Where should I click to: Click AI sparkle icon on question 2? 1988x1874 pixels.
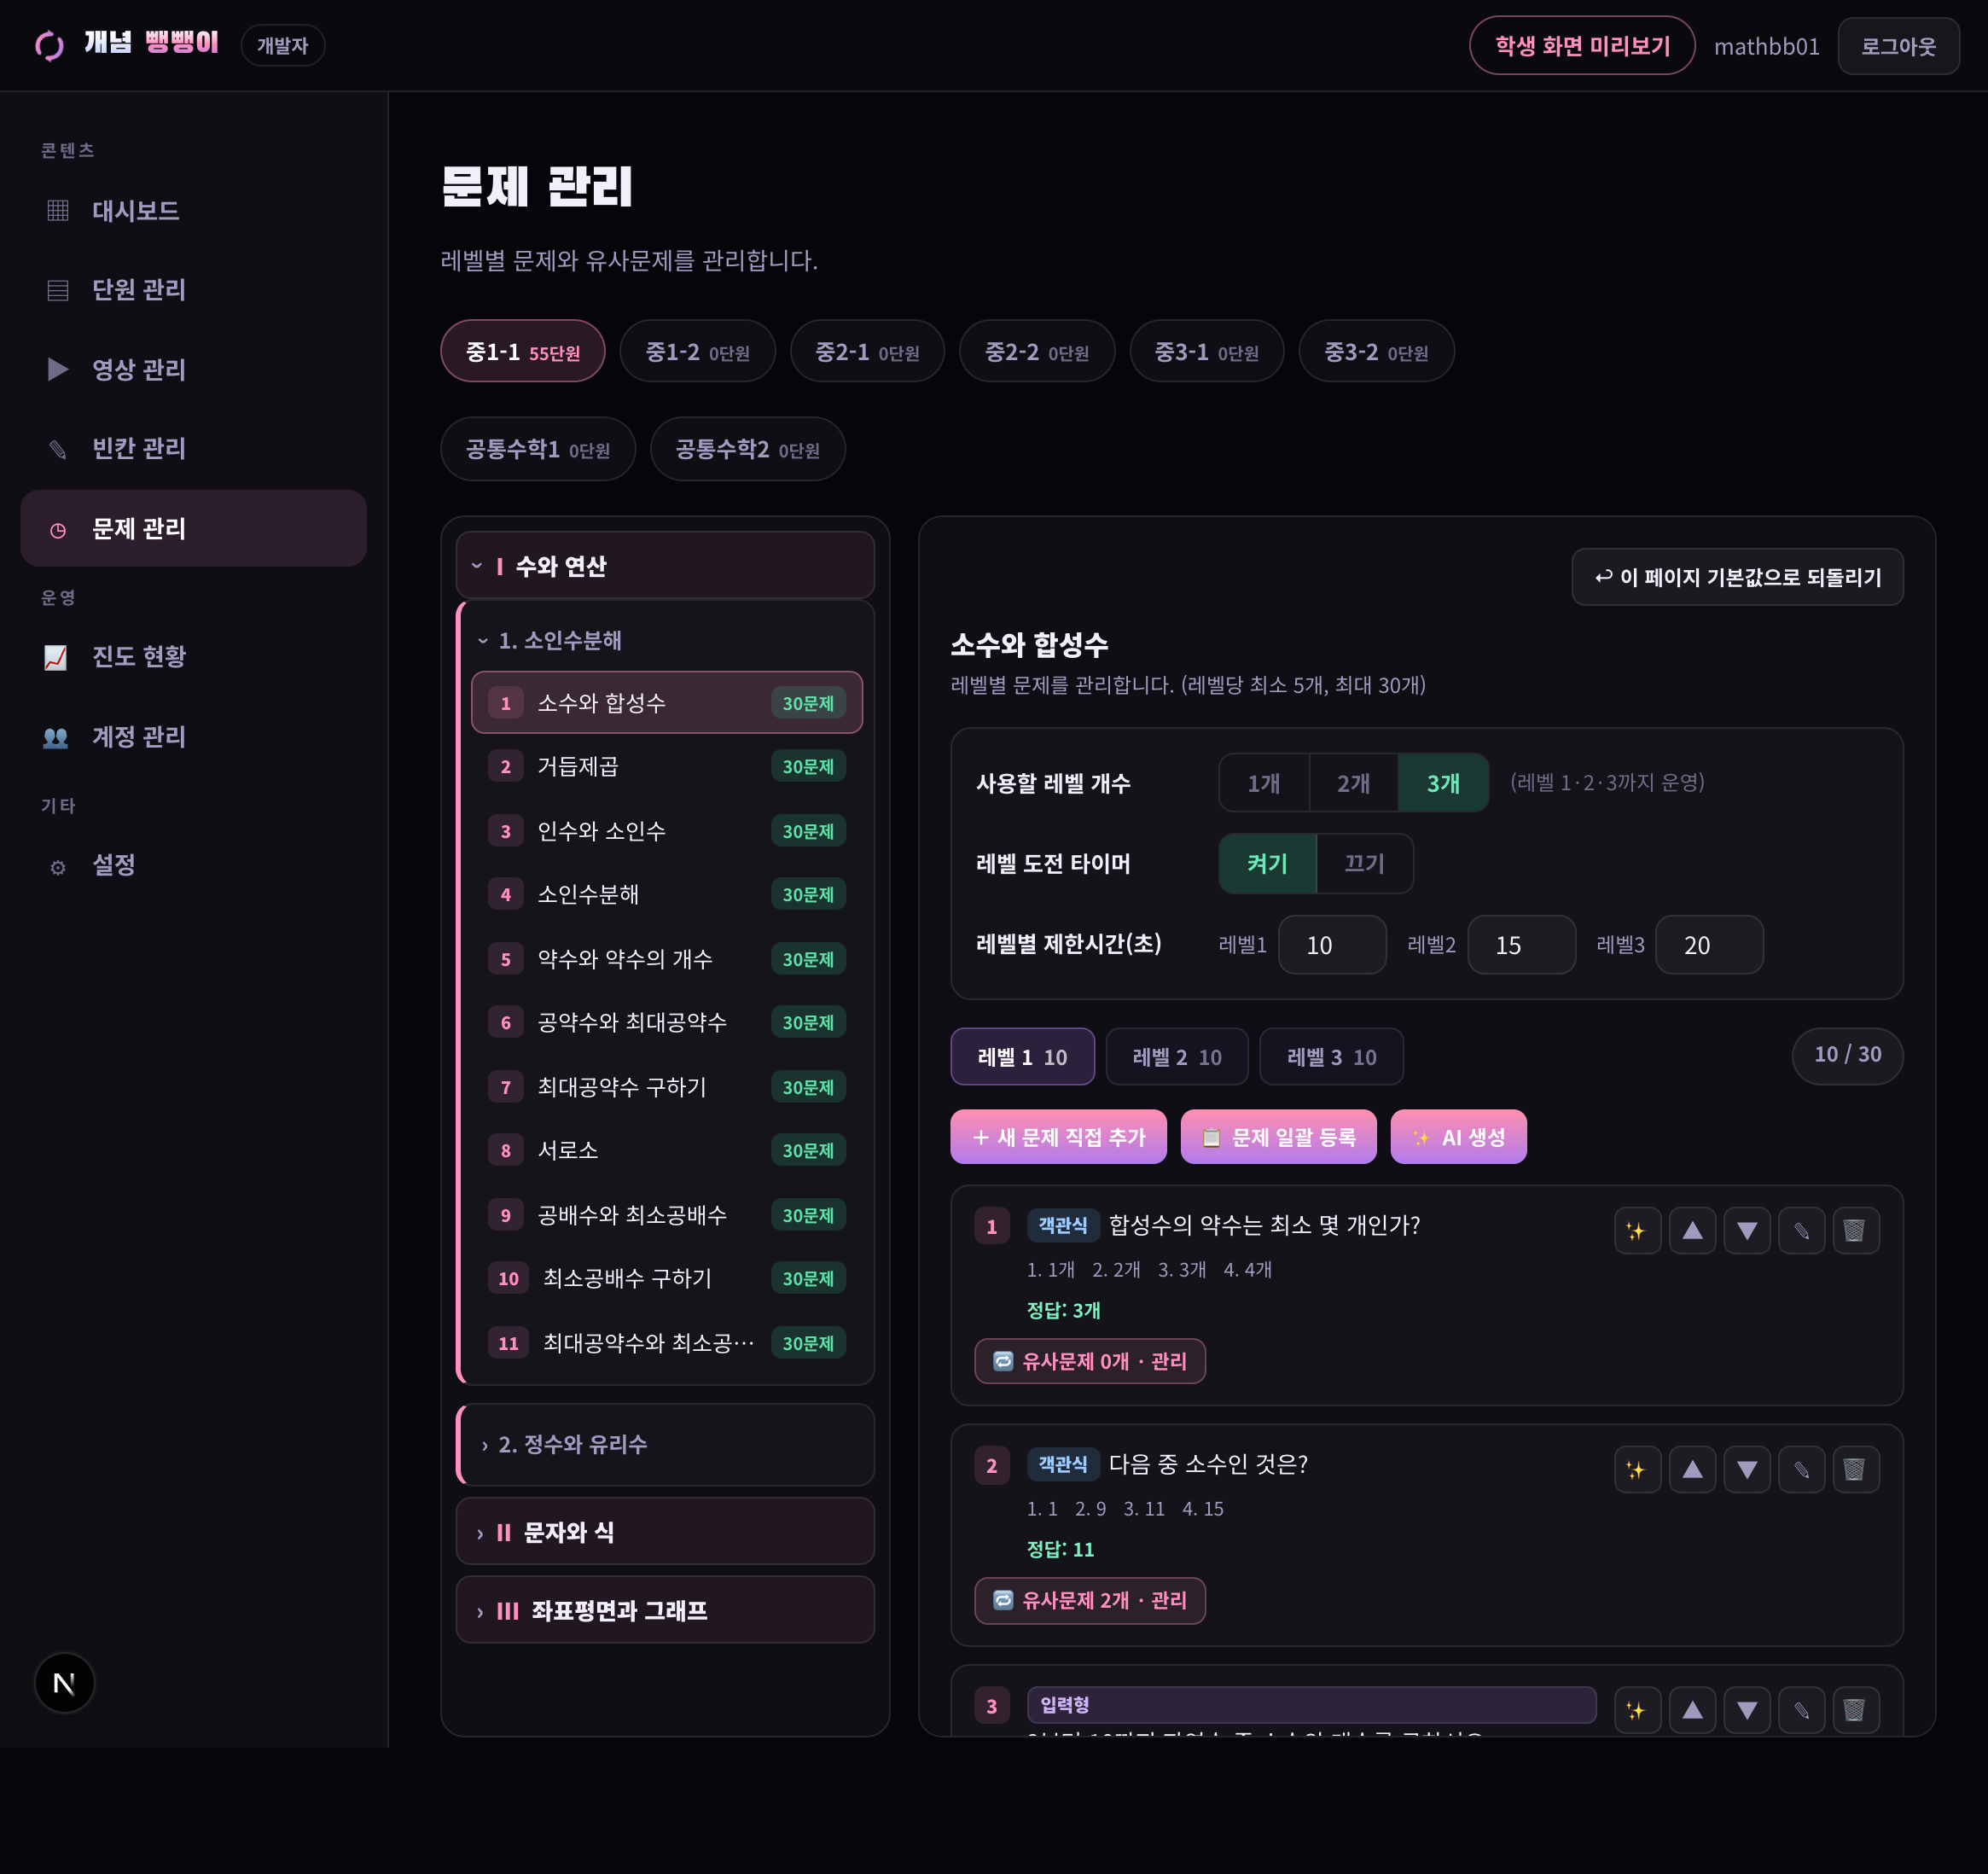(1637, 1469)
